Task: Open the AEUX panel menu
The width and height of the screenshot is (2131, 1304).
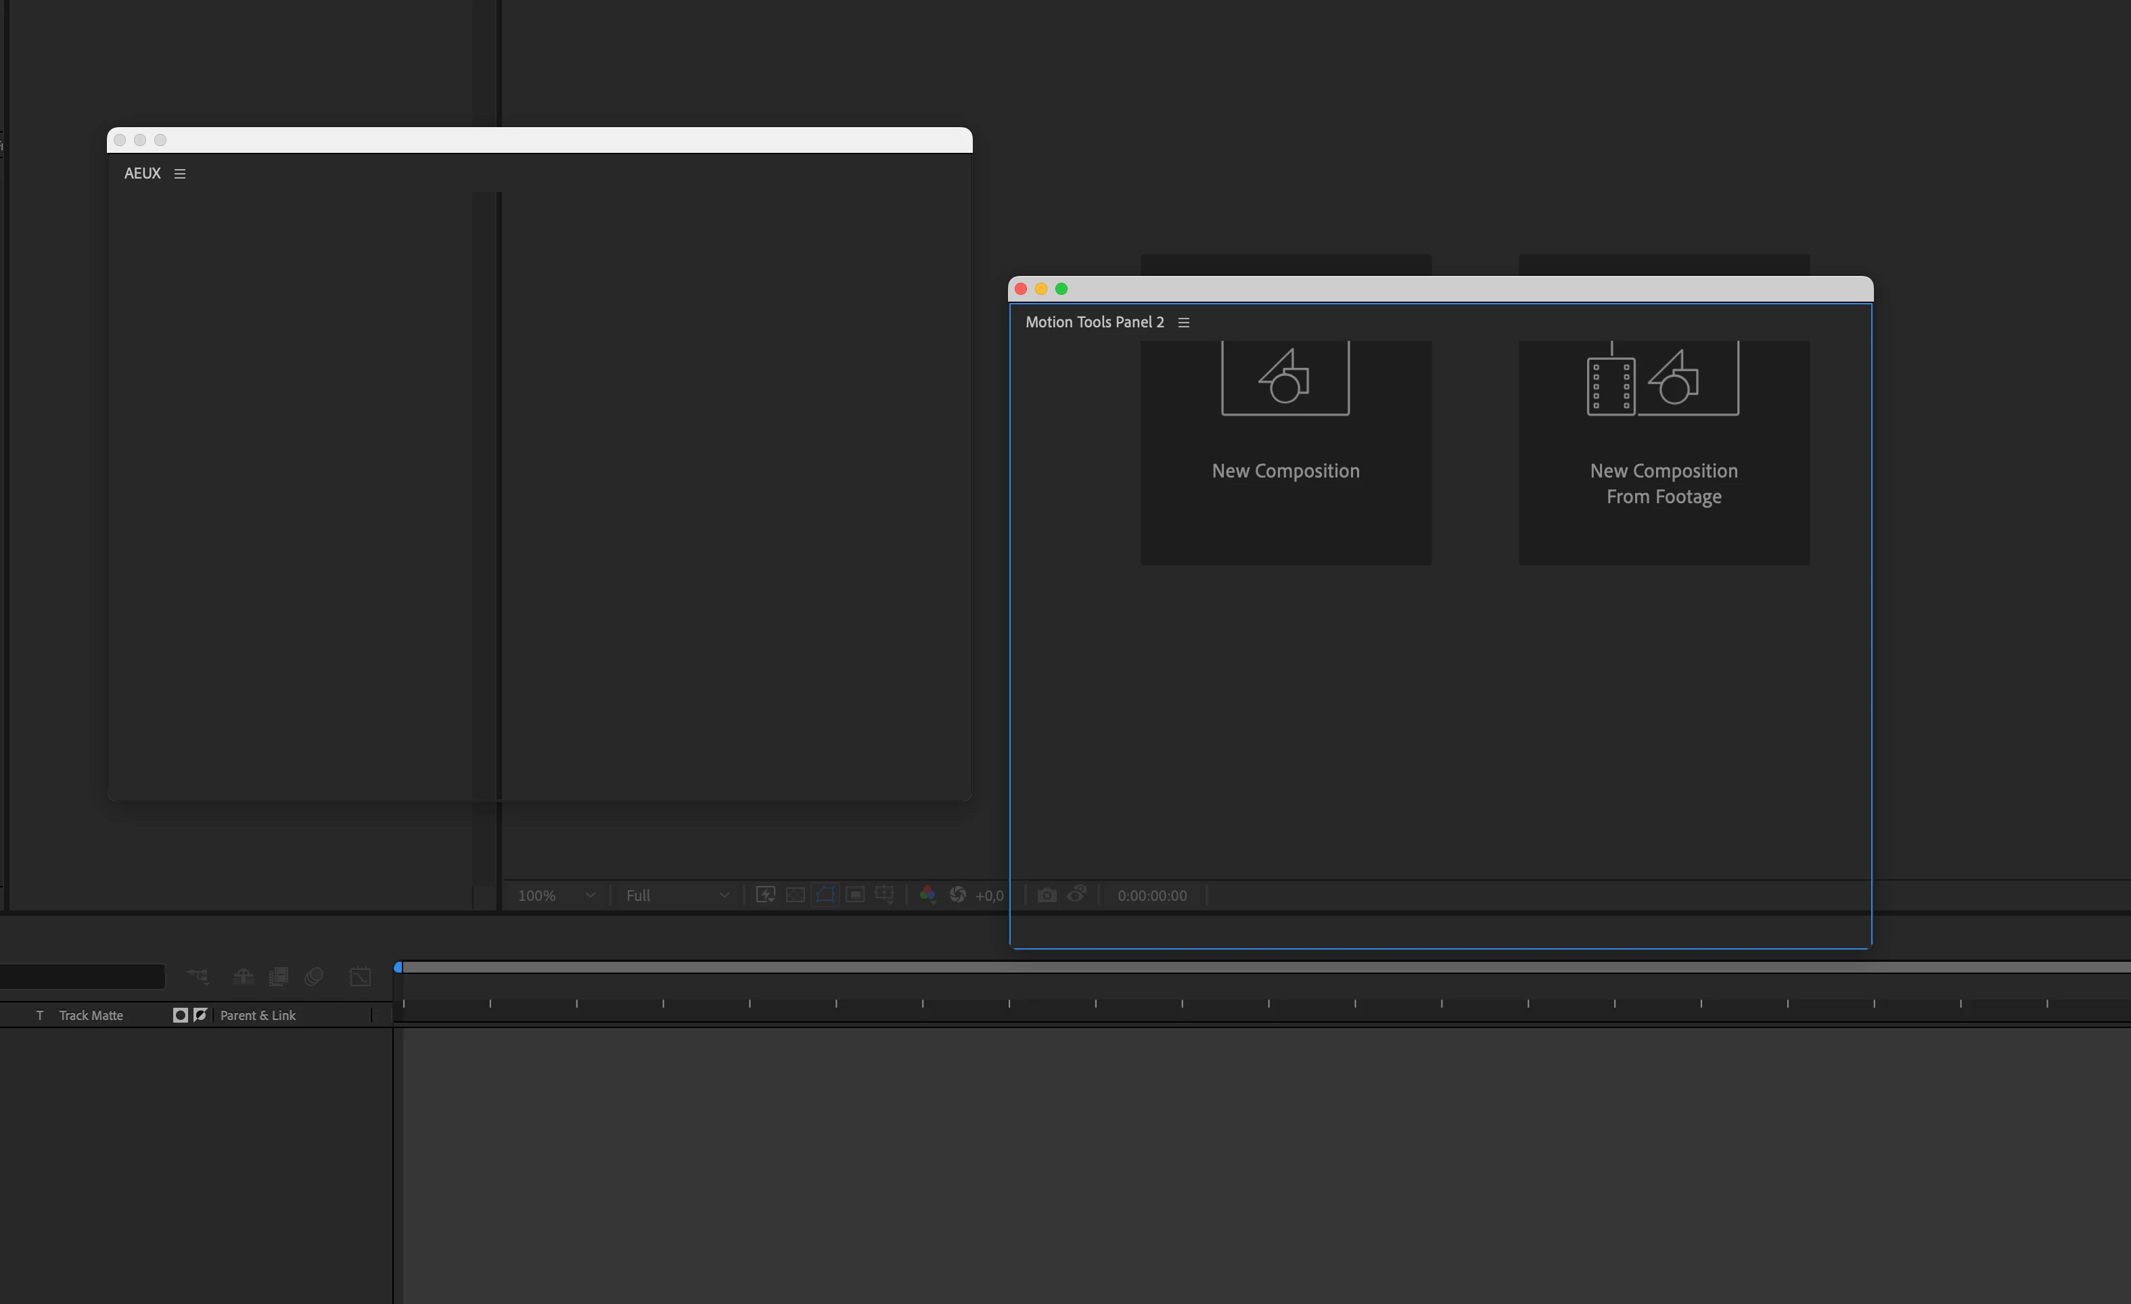Action: pyautogui.click(x=180, y=174)
